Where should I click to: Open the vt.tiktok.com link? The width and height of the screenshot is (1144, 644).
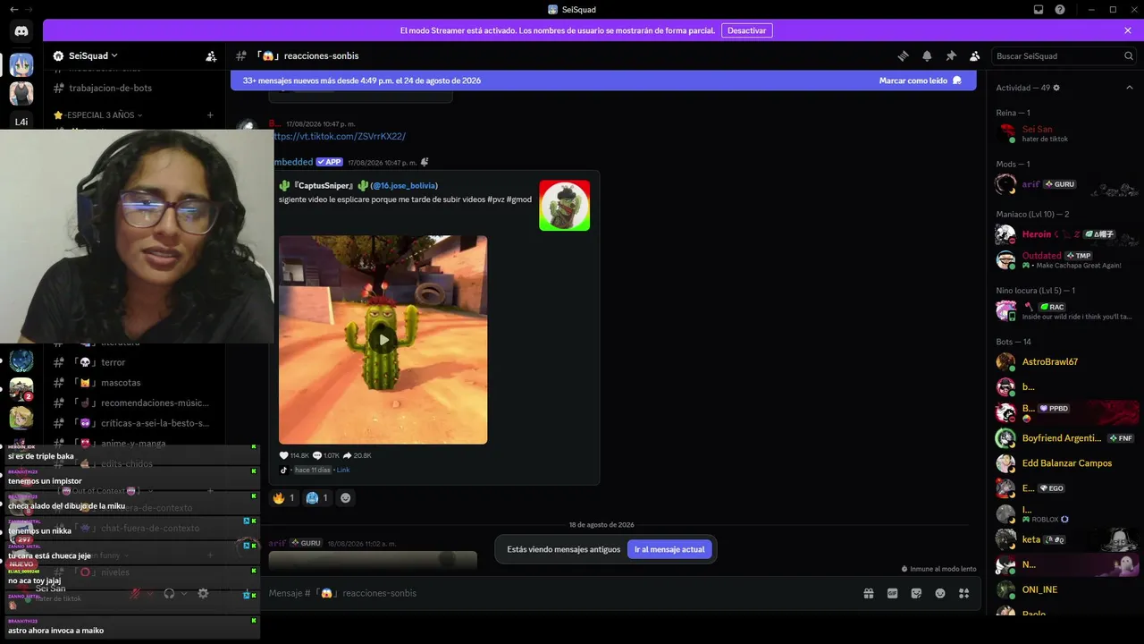340,136
